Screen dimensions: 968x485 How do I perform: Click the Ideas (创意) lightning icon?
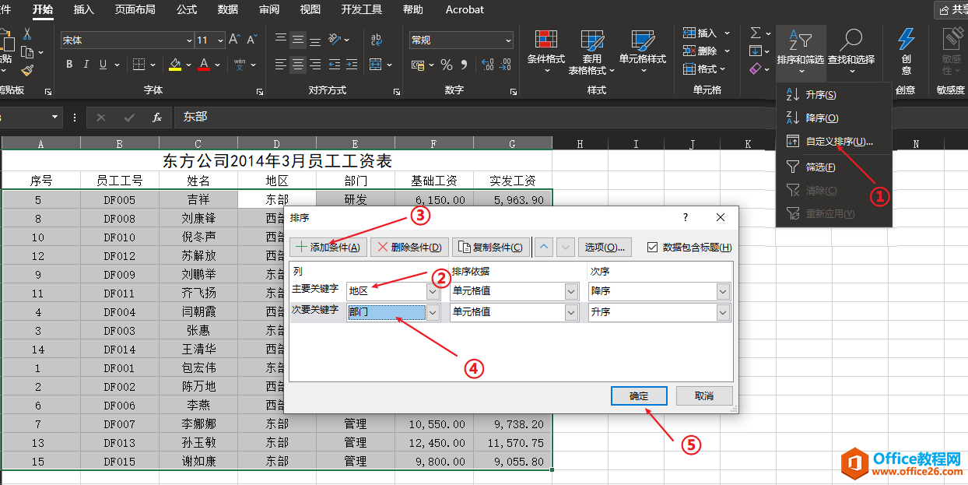(907, 40)
